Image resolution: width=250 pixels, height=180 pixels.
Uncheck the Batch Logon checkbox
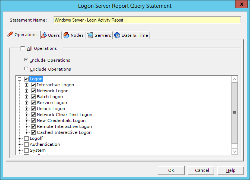(33, 97)
